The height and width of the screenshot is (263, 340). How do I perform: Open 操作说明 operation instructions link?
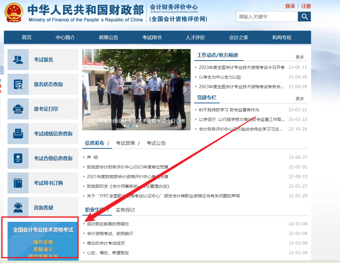43,242
